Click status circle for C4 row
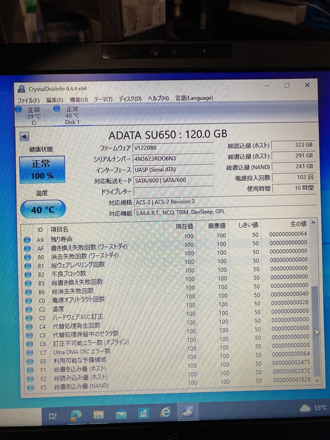The height and width of the screenshot is (440, 330). 29,327
